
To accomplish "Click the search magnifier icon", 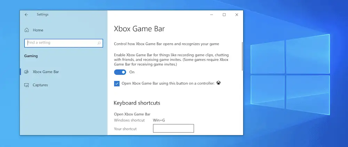I will click(99, 43).
